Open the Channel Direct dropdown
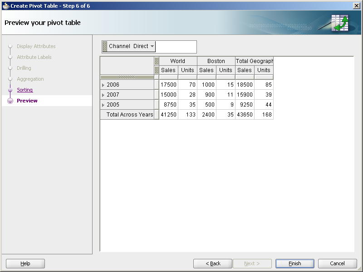Screen dimensions: 363x272 click(152, 46)
